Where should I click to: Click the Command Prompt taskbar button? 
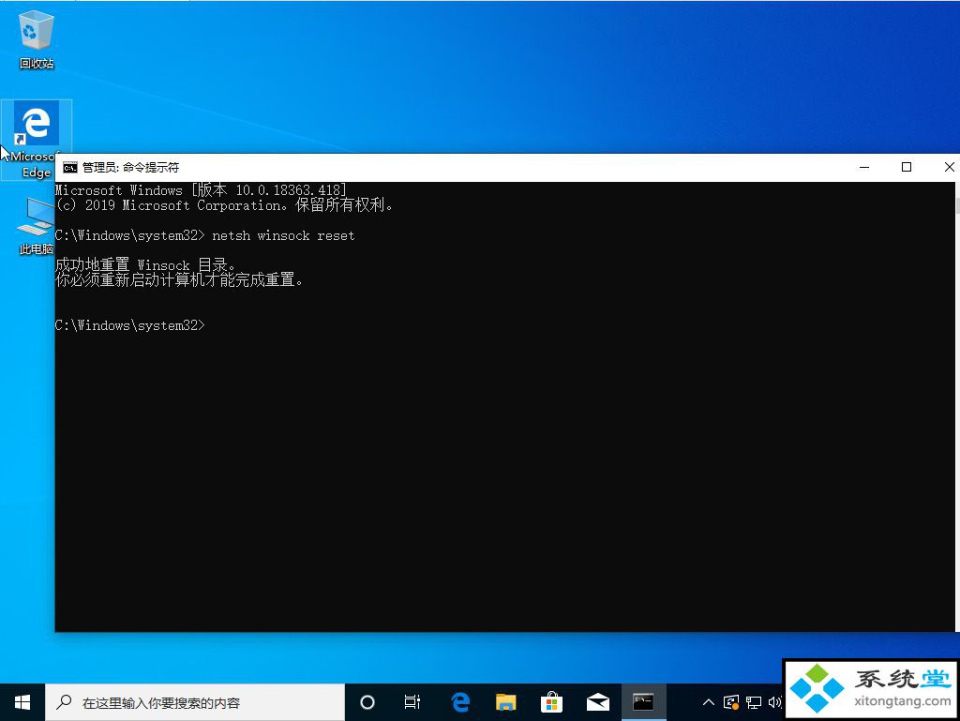tap(643, 702)
